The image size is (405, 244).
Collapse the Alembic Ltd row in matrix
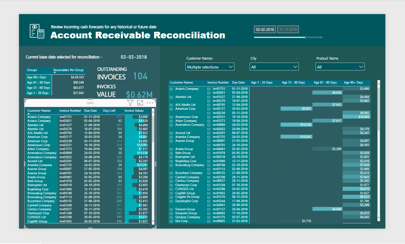click(x=171, y=97)
